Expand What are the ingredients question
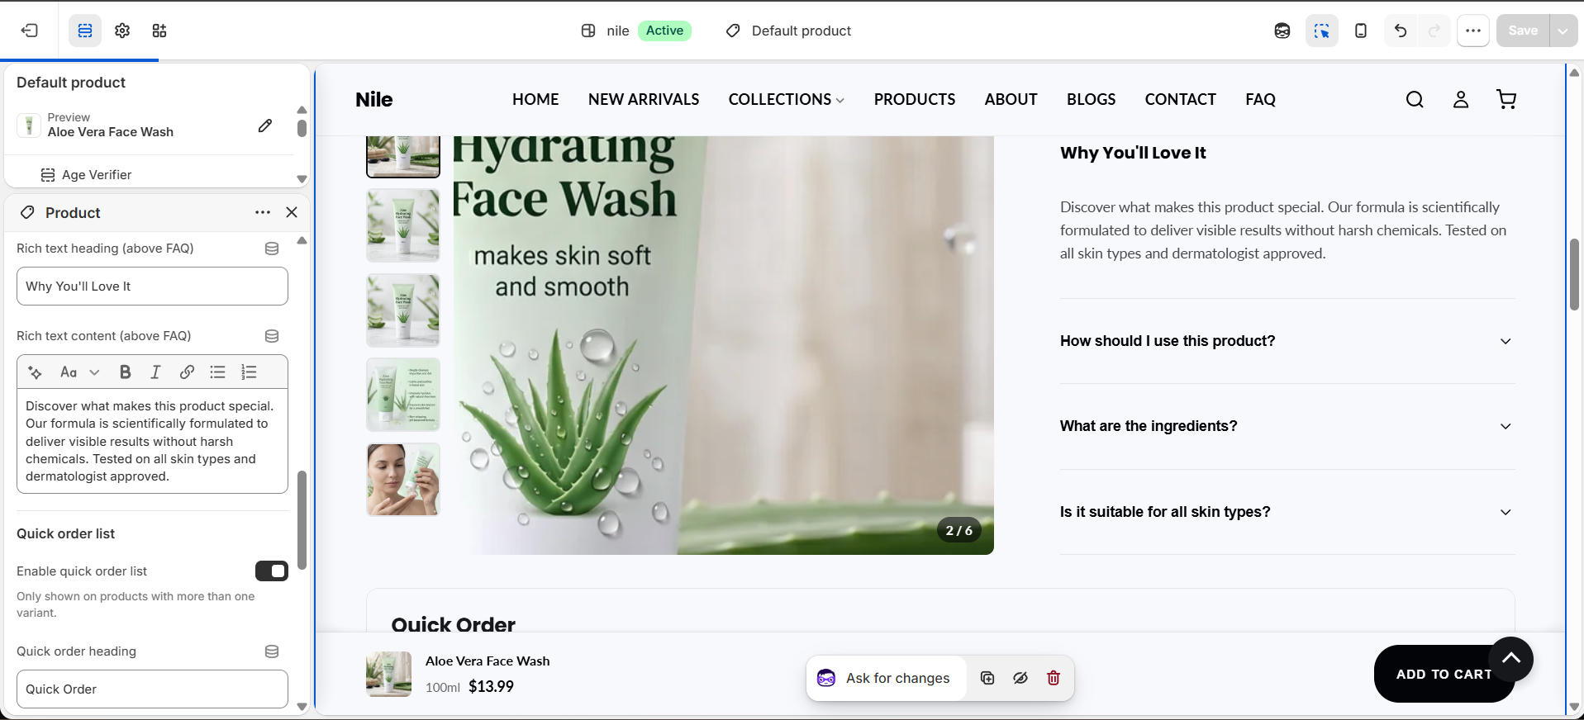Screen dimensions: 1584x720 coord(1287,426)
